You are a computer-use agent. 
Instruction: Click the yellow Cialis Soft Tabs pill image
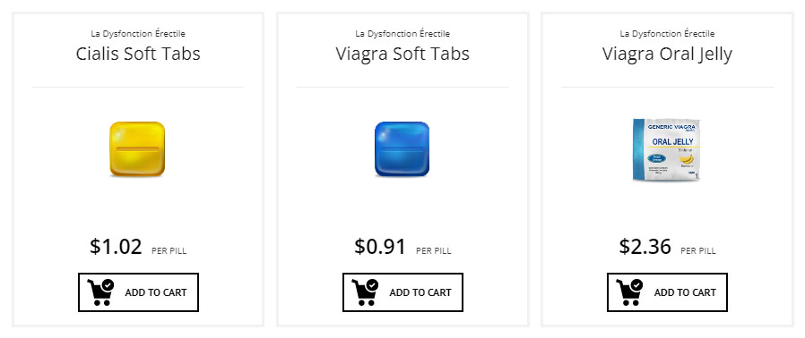pyautogui.click(x=137, y=149)
